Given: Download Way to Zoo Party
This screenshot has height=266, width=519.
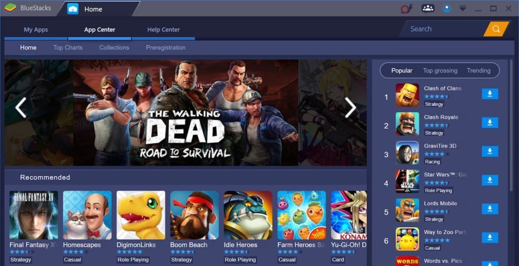Looking at the screenshot, I should (490, 238).
